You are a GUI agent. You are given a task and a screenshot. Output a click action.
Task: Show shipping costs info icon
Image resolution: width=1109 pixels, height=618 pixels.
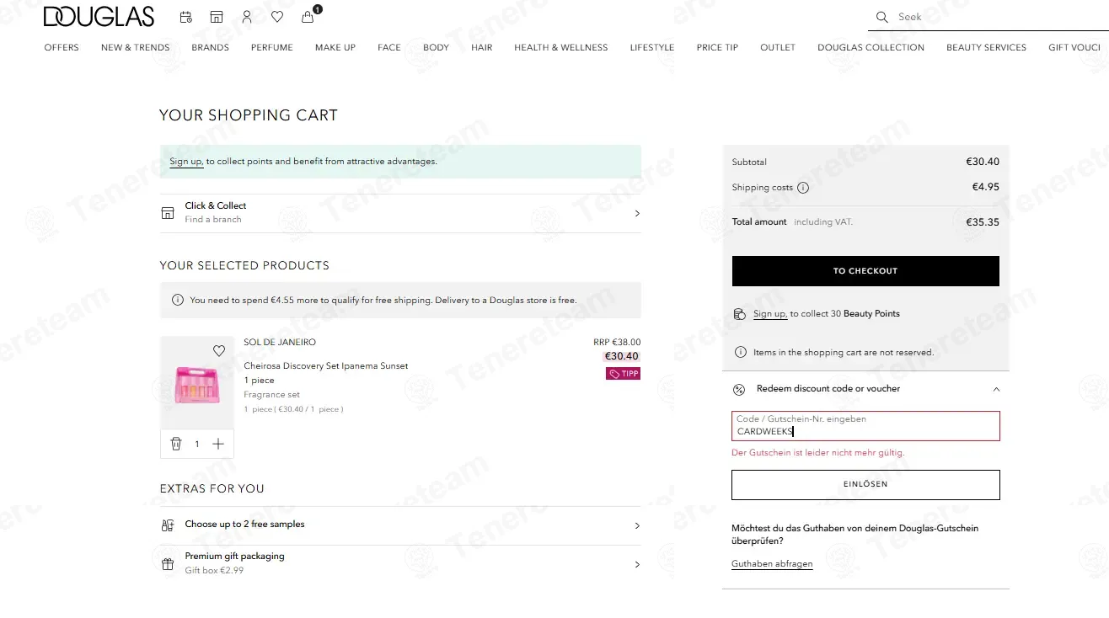[x=803, y=188]
